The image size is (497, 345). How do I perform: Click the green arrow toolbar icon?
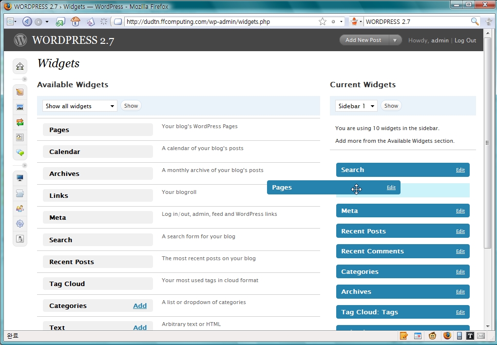(x=60, y=21)
